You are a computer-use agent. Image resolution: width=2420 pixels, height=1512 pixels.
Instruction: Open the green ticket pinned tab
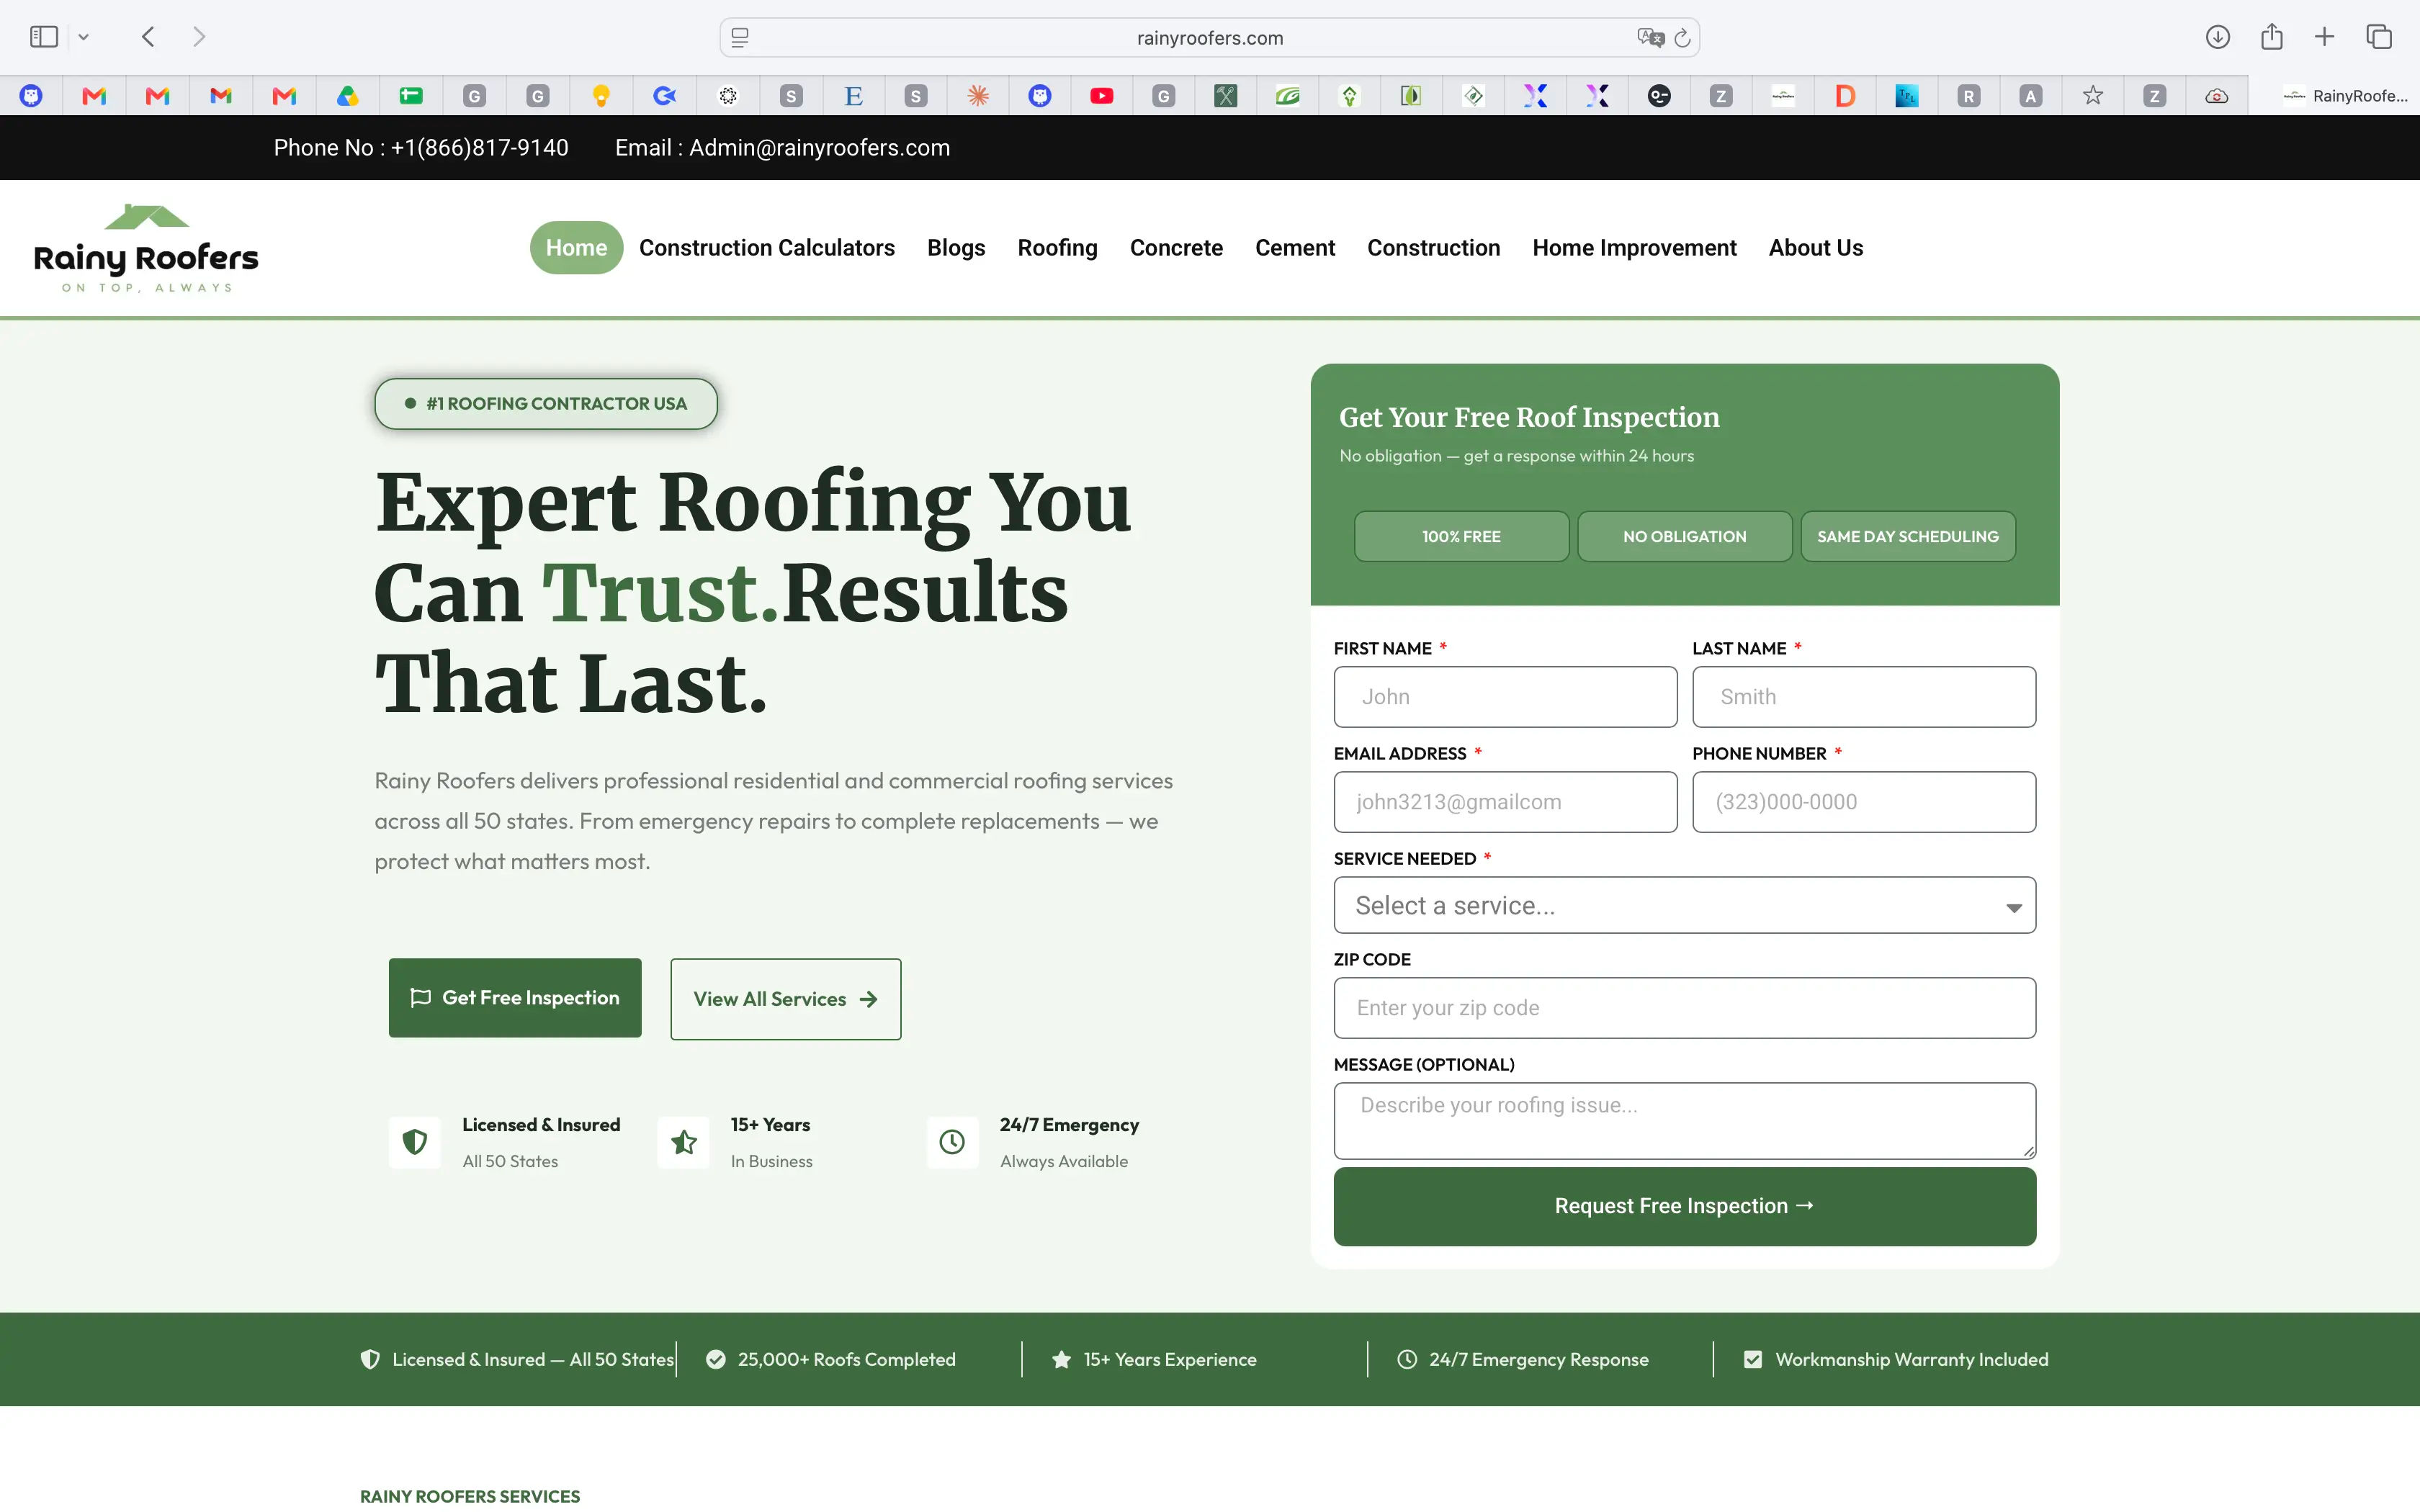(x=411, y=96)
